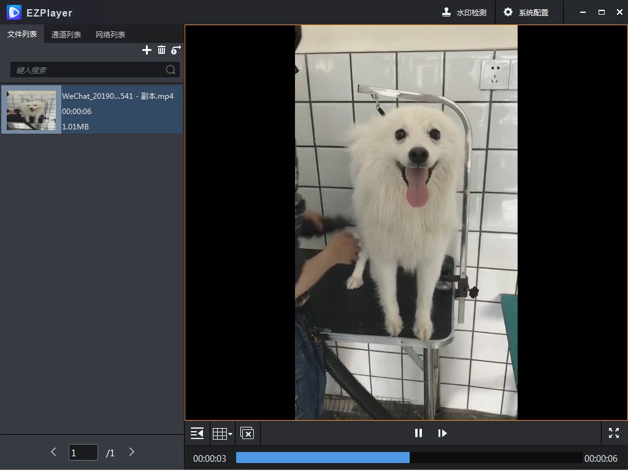Close all video windows icon
This screenshot has height=471, width=628.
(x=247, y=434)
